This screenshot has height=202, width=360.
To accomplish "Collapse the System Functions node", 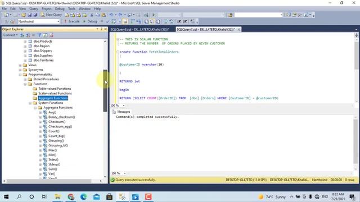I will point(30,103).
